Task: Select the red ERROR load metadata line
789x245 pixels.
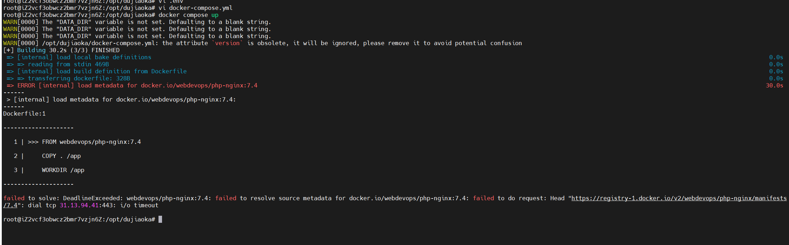Action: (137, 86)
